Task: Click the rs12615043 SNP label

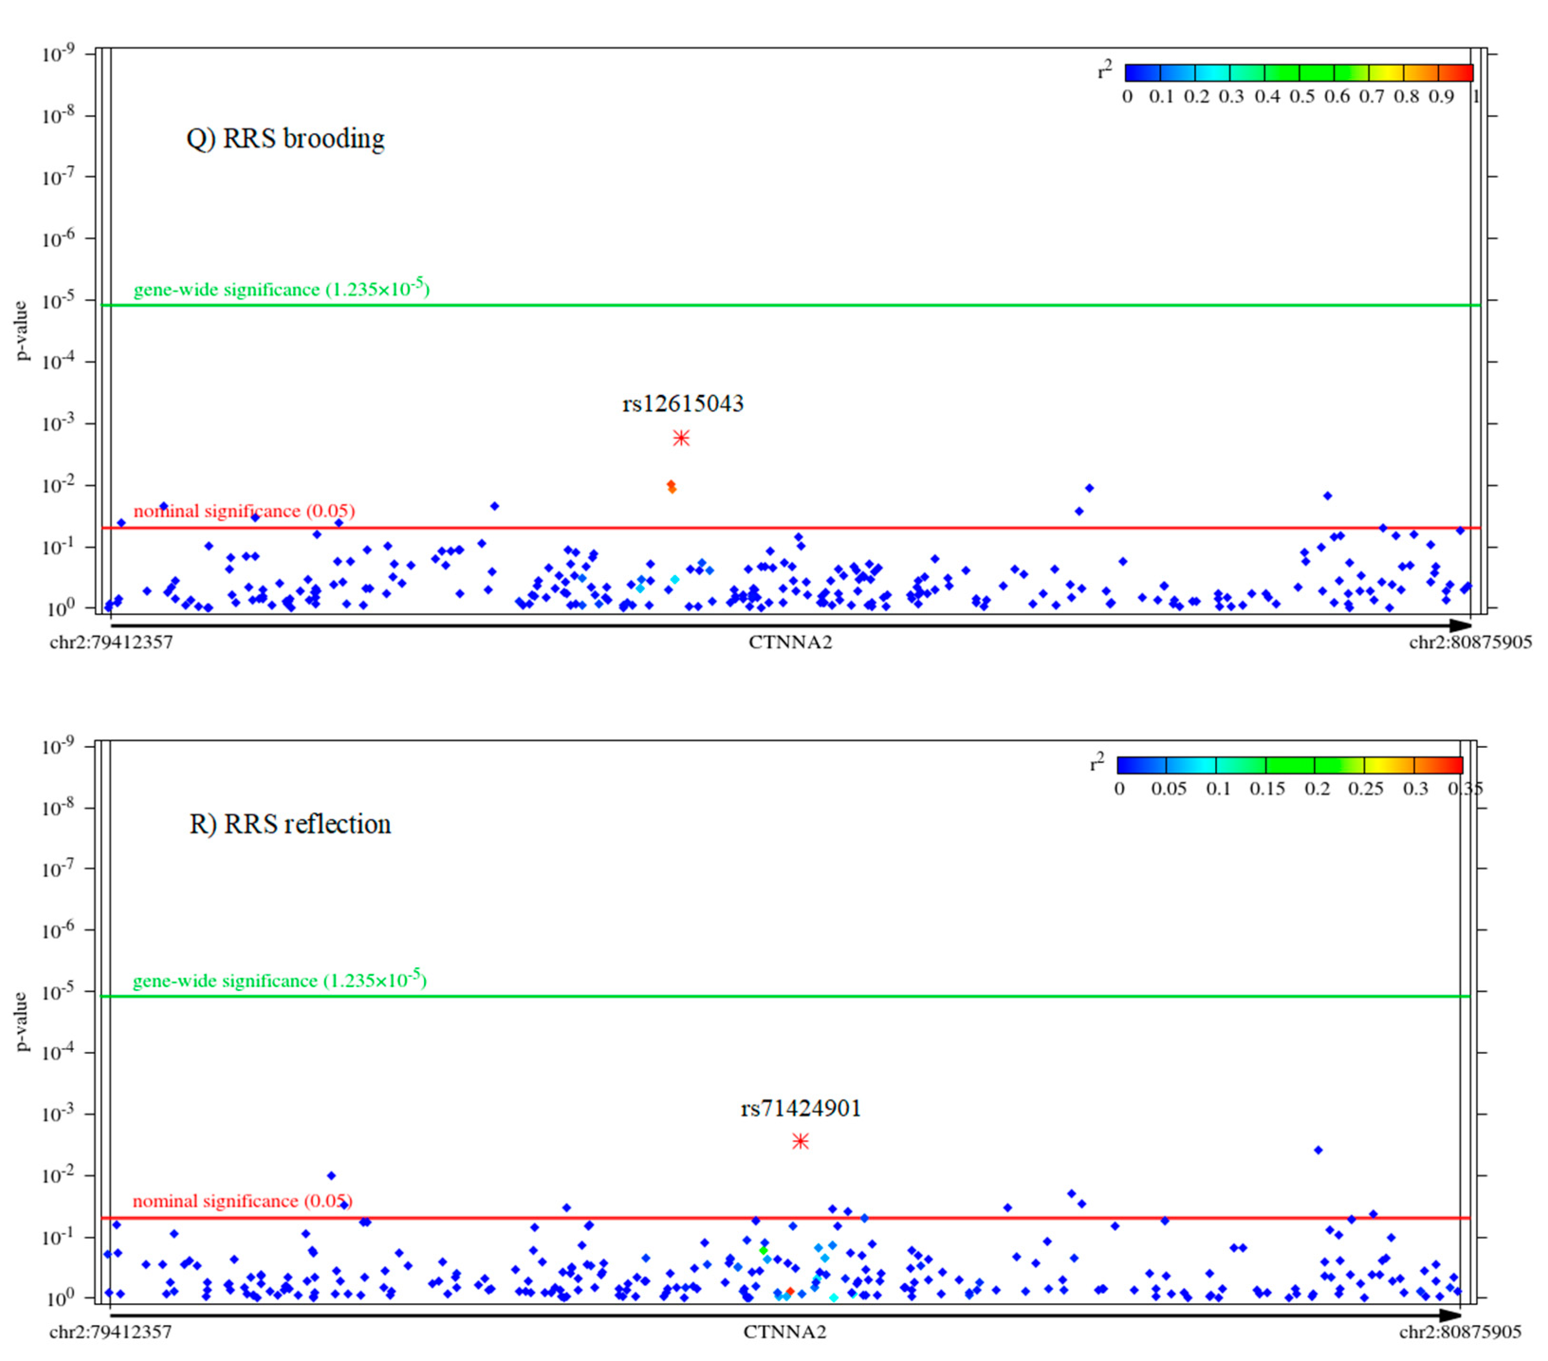Action: [682, 404]
